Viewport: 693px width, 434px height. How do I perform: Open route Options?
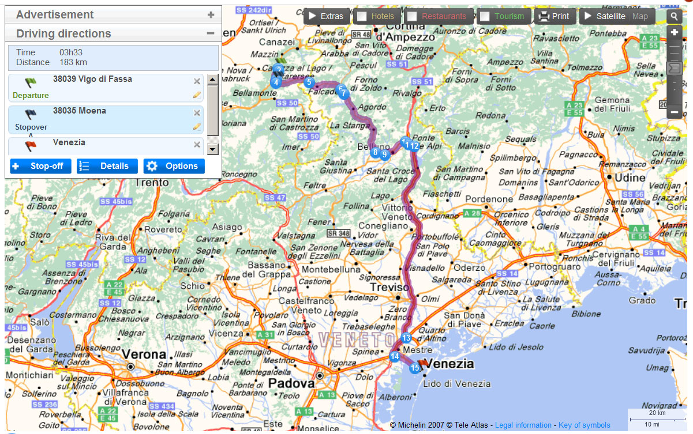click(x=174, y=166)
